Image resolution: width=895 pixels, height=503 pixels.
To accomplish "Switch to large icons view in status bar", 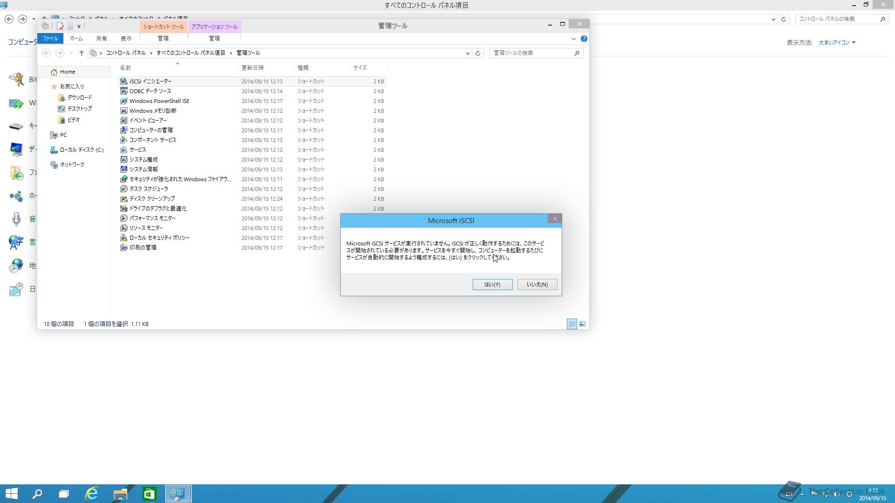I will (582, 324).
